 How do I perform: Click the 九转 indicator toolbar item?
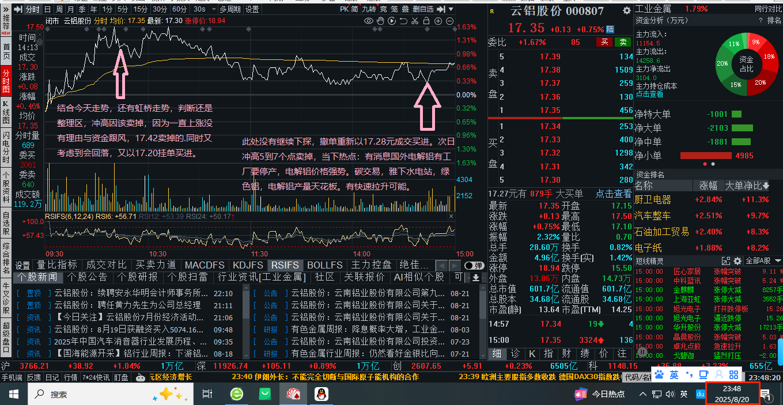pos(369,9)
